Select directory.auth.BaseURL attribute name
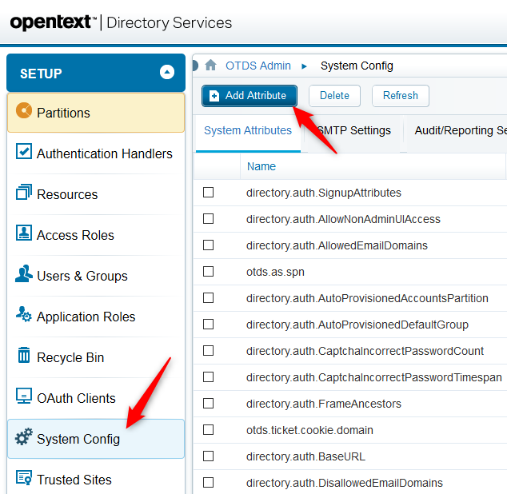 (306, 456)
